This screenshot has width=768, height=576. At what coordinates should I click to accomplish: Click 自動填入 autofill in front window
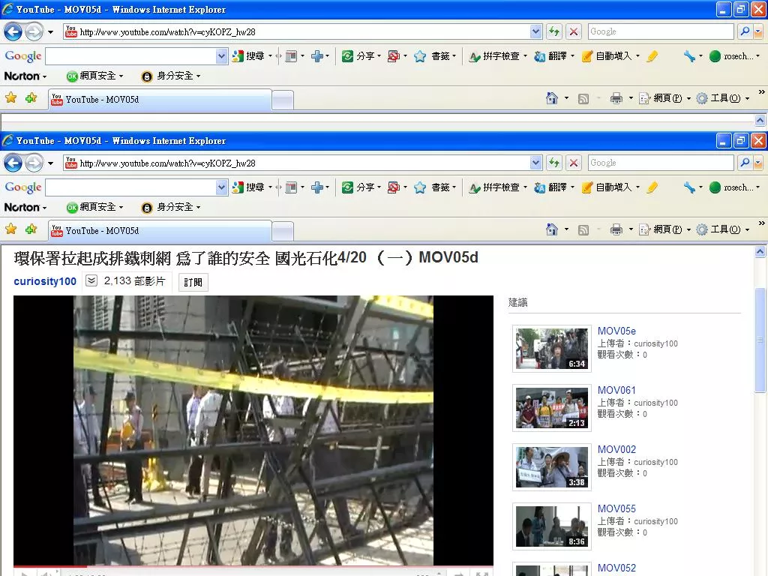point(610,187)
